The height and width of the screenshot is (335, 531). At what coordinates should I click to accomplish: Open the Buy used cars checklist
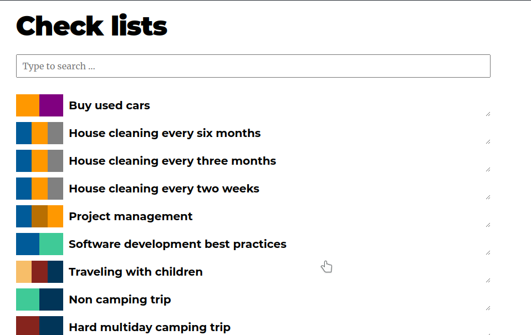pos(109,105)
